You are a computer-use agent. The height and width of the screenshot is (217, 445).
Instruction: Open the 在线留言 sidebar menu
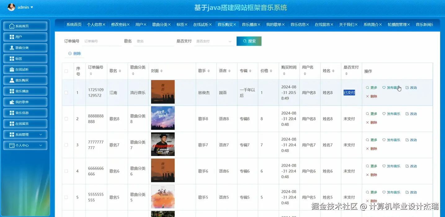pyautogui.click(x=25, y=124)
